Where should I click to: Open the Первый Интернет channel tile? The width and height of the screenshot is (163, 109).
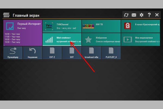point(23,32)
